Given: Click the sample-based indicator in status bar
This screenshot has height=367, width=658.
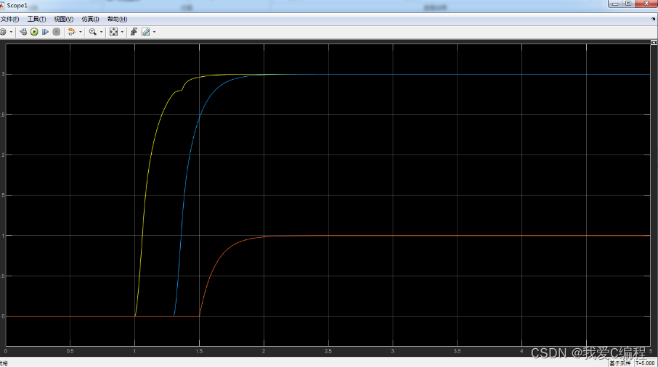Looking at the screenshot, I should [x=620, y=363].
